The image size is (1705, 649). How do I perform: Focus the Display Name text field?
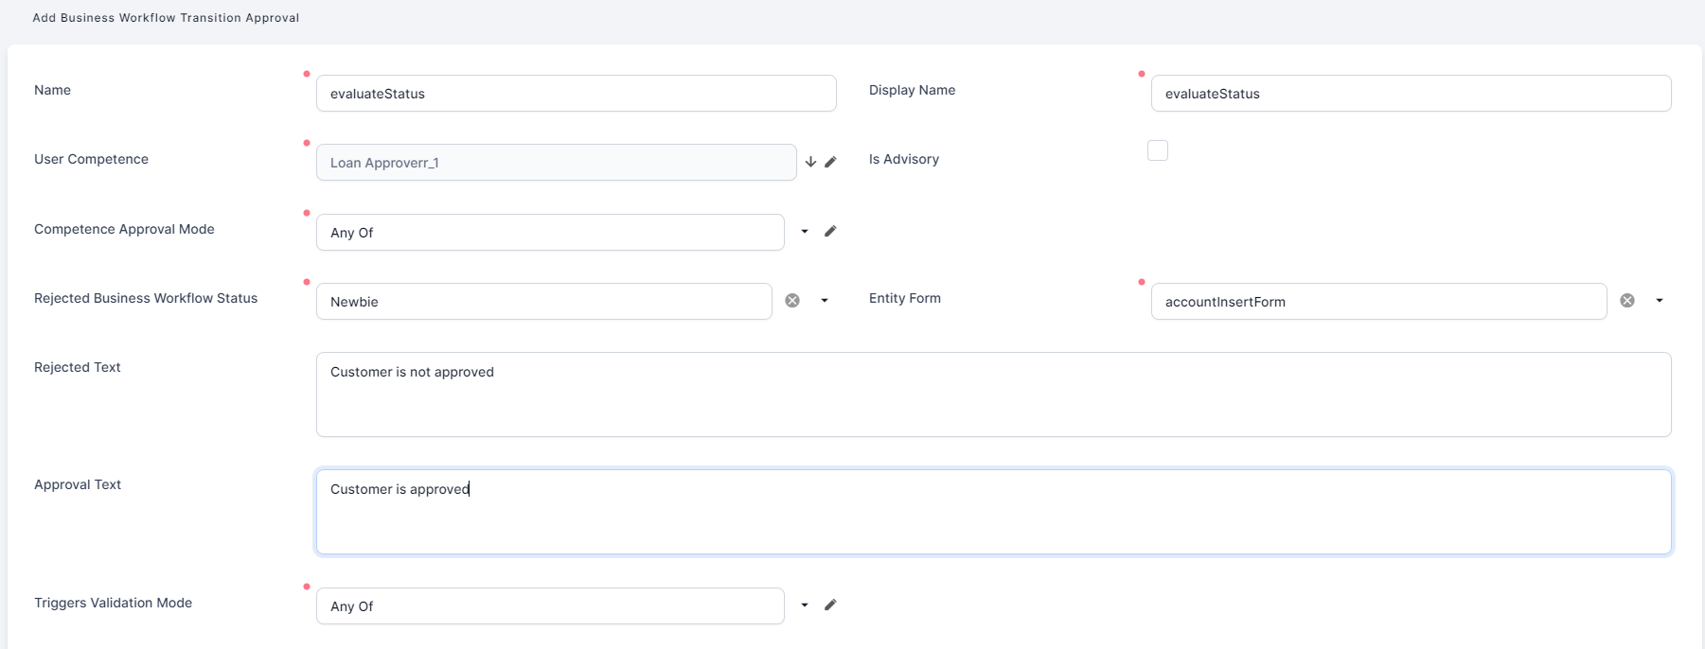1411,94
